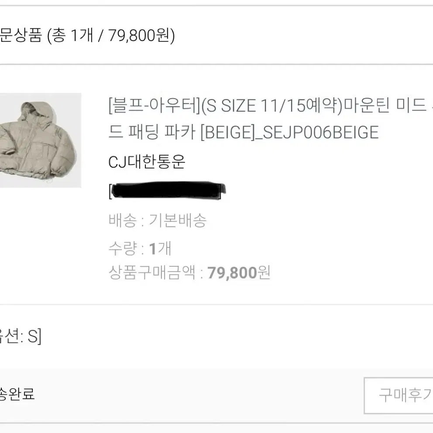433x433 pixels.
Task: Click the 주문상품 section header
Action: click(x=21, y=35)
